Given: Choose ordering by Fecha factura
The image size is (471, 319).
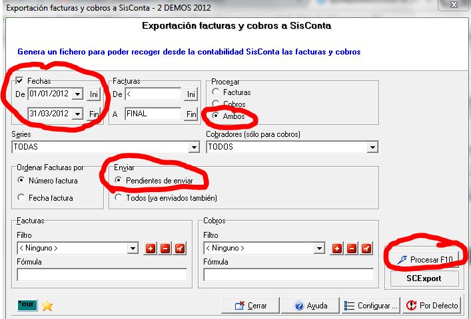Looking at the screenshot, I should [21, 197].
